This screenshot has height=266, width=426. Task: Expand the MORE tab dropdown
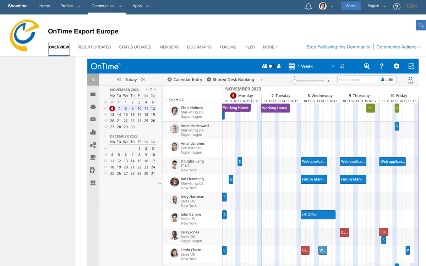tap(270, 47)
